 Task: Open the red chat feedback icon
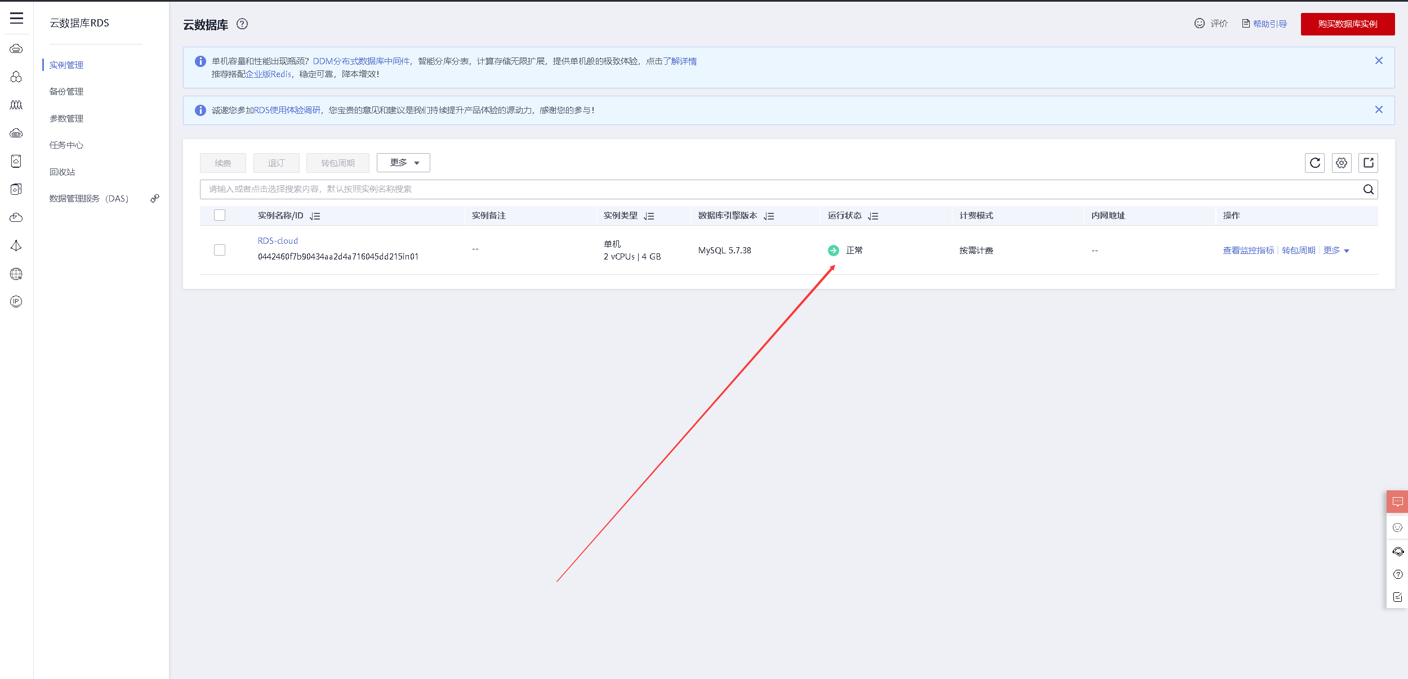[1397, 502]
